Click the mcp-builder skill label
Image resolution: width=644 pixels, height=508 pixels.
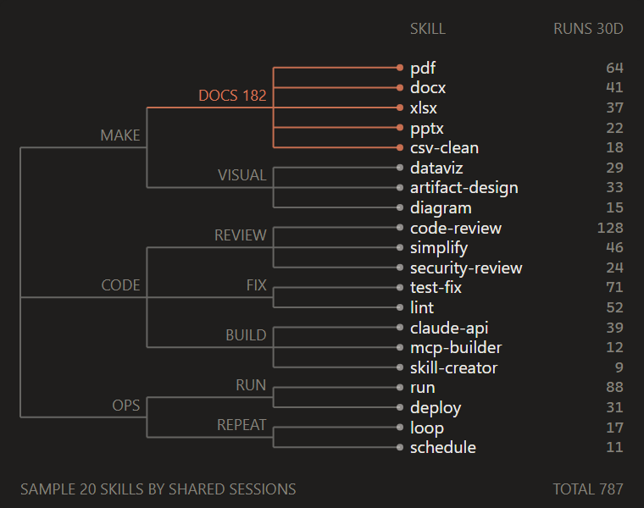(x=456, y=348)
